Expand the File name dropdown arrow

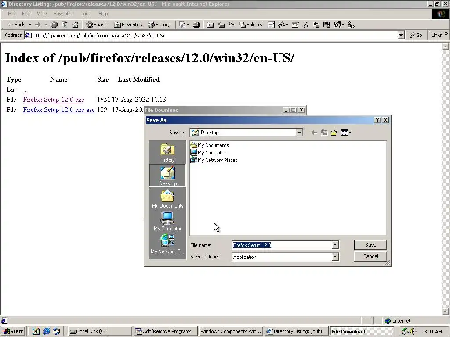[335, 245]
